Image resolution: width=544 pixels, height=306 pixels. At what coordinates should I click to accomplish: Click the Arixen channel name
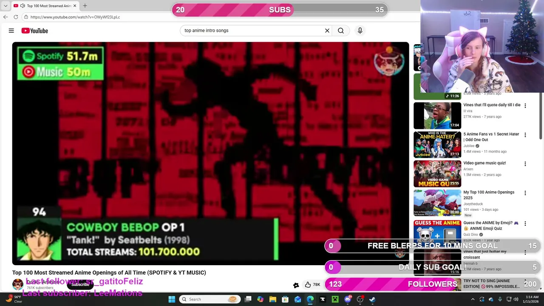pyautogui.click(x=468, y=169)
